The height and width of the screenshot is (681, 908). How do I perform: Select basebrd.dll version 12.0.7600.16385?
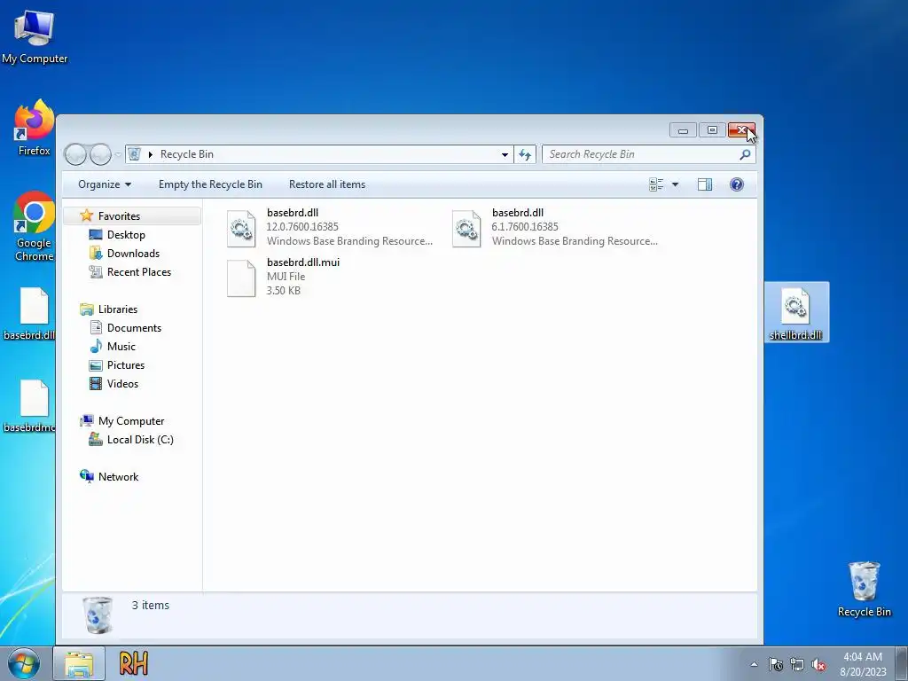[330, 227]
